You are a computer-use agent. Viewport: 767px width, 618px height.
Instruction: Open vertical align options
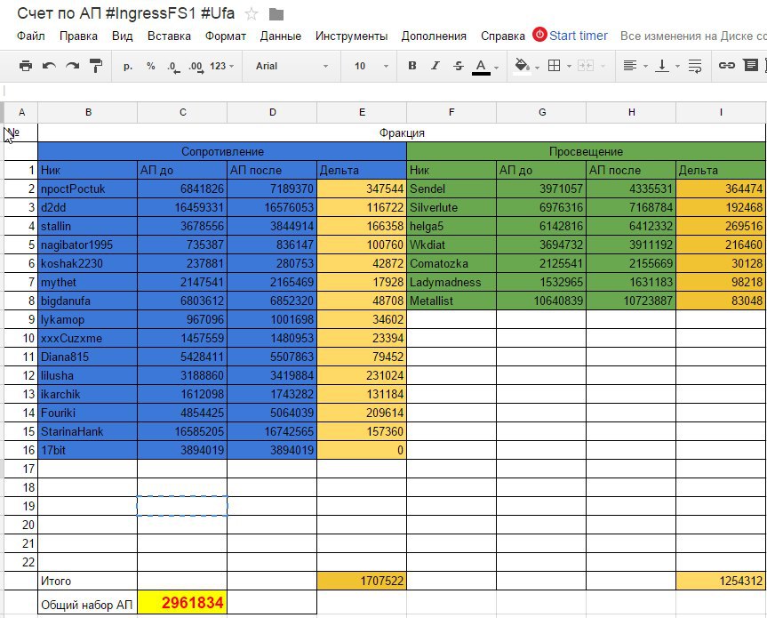[x=662, y=66]
